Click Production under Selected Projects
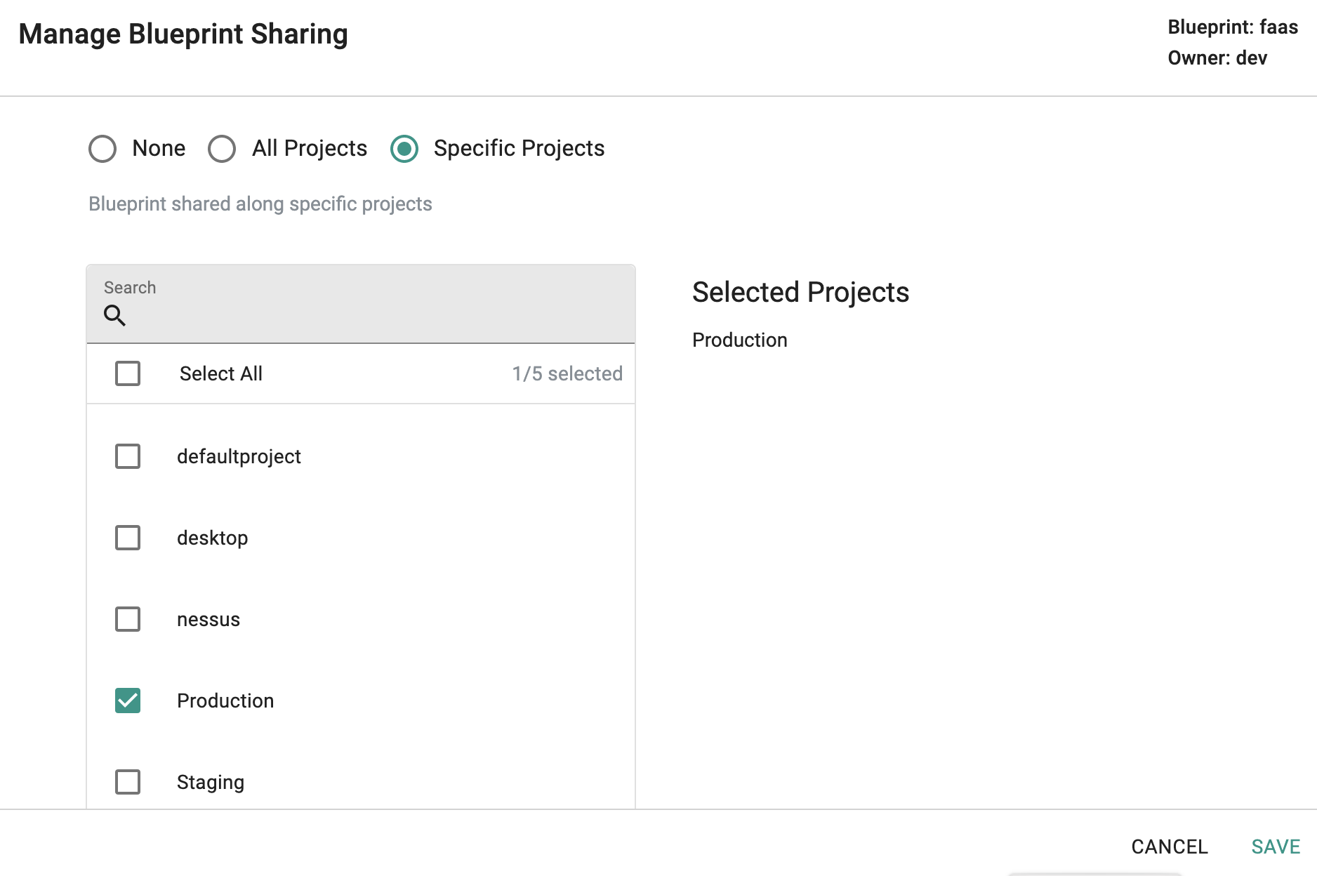The width and height of the screenshot is (1317, 876). 740,340
